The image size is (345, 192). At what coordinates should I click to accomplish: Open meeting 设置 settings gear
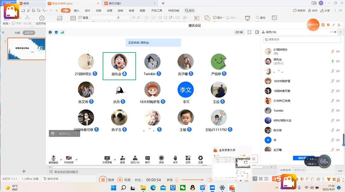pos(200,158)
